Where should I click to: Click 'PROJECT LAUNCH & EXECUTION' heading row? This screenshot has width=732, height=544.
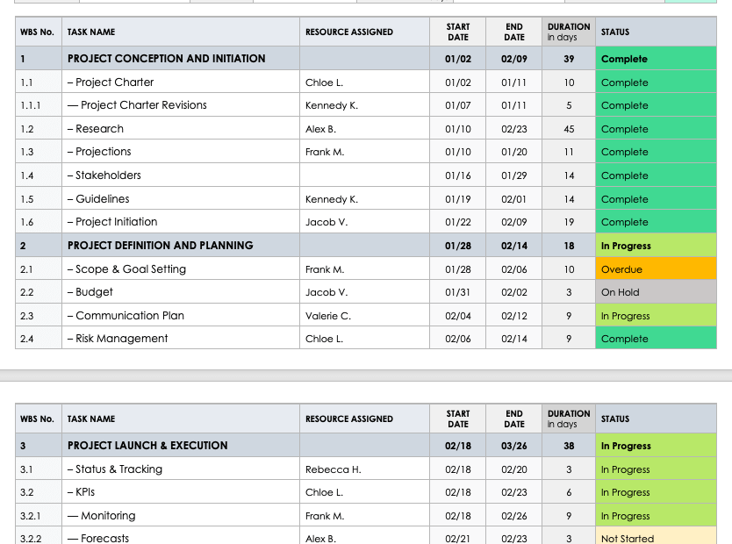pos(365,446)
